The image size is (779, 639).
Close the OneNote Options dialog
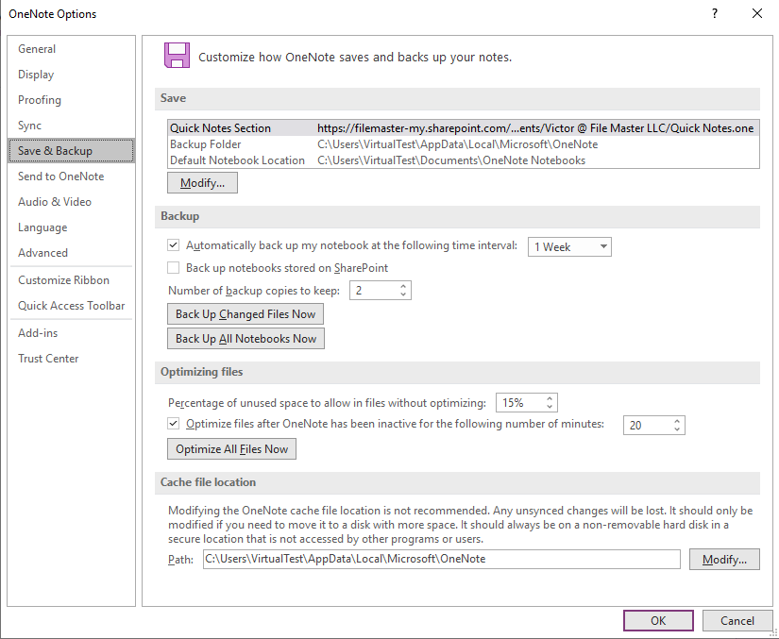click(x=757, y=13)
